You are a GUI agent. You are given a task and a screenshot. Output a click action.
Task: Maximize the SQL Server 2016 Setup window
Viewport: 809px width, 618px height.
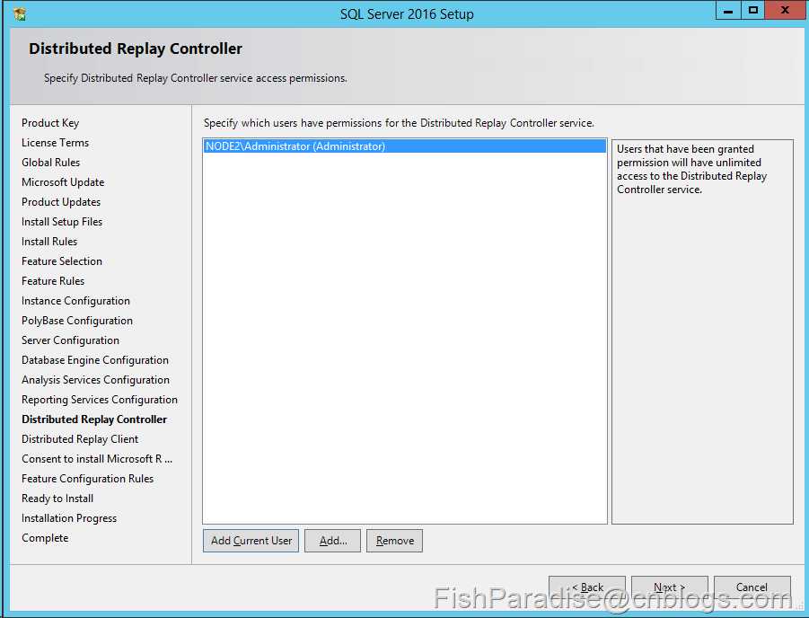tap(752, 10)
